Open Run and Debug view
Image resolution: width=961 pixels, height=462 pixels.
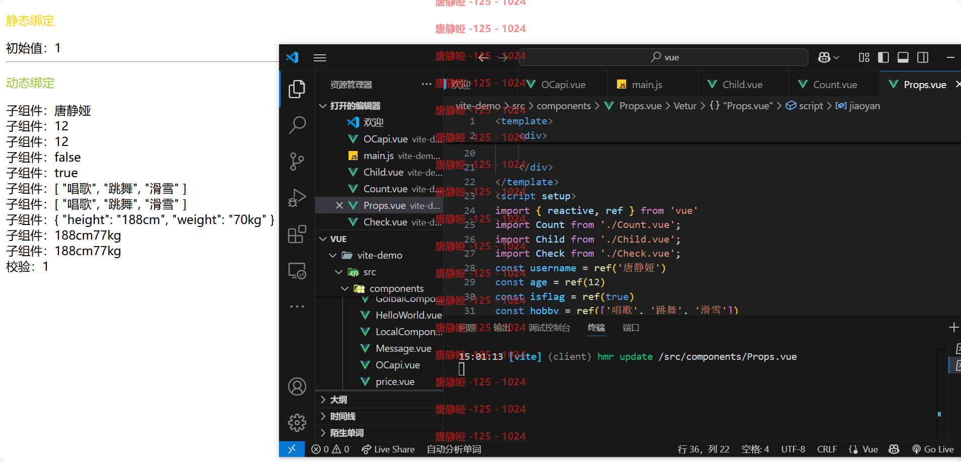point(297,198)
